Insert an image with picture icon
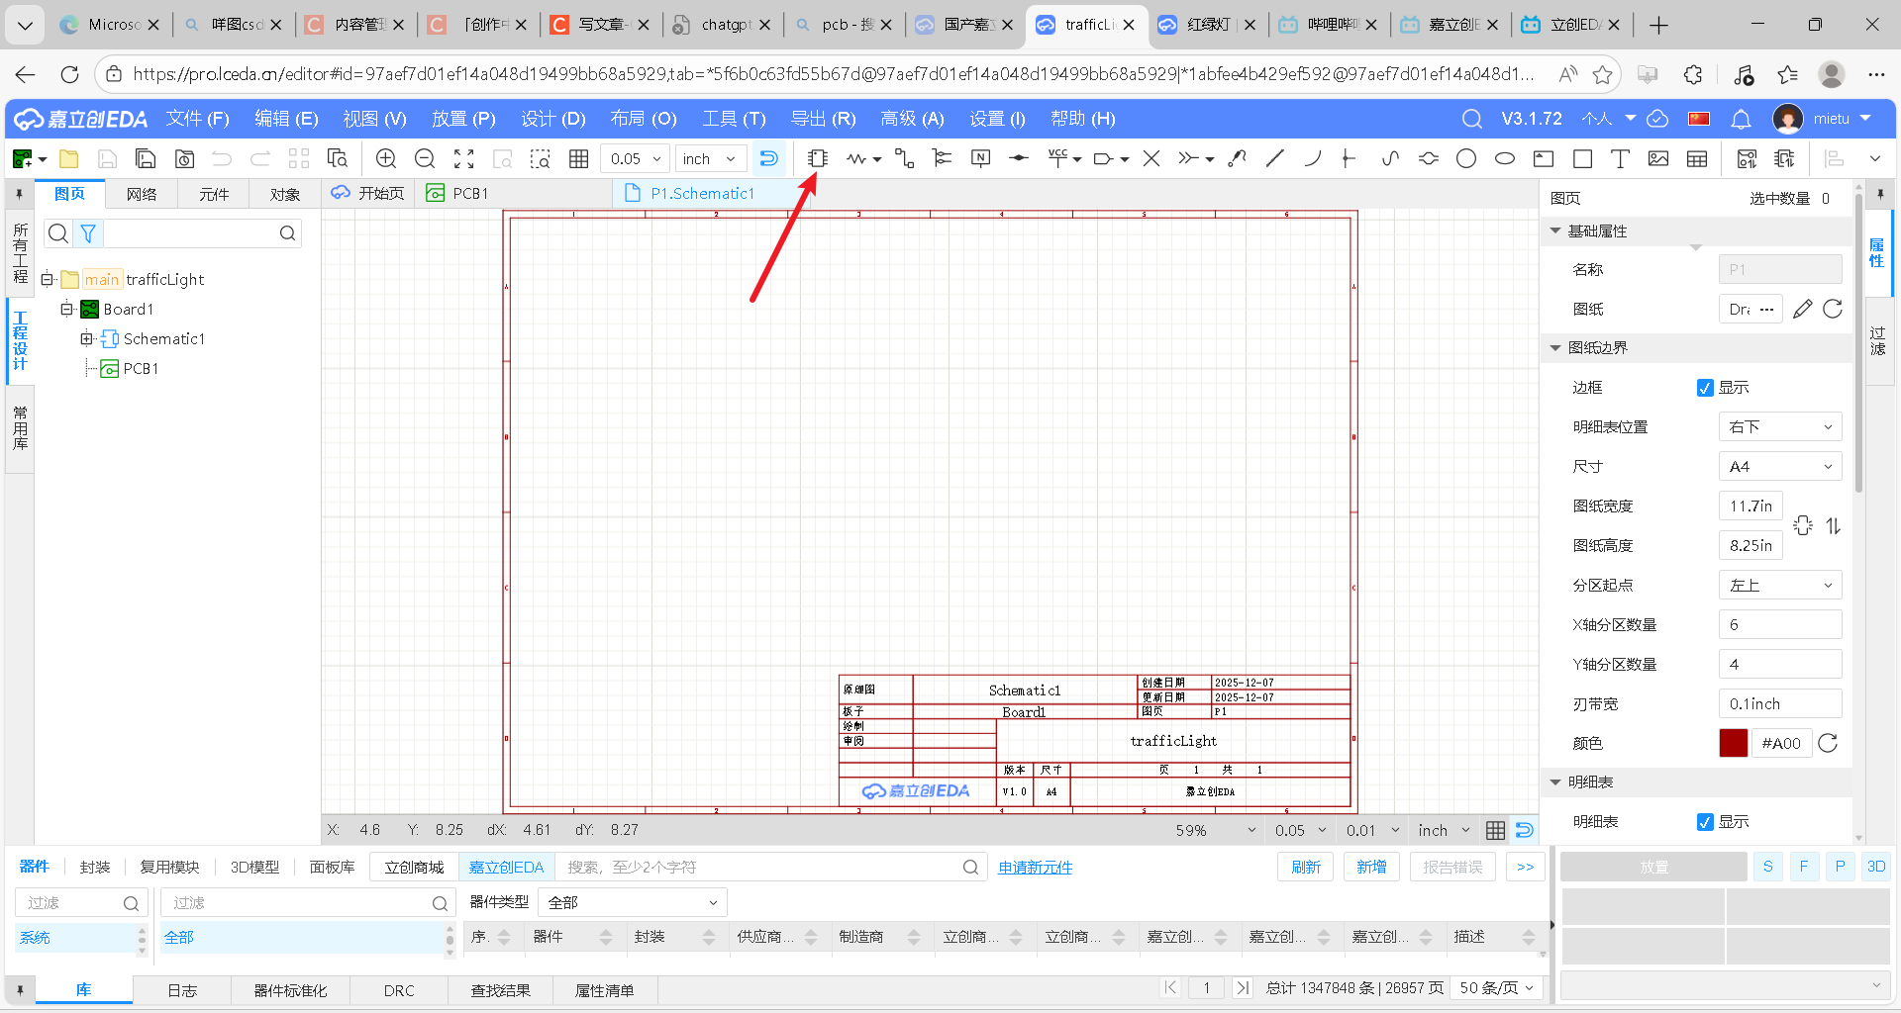This screenshot has height=1013, width=1901. click(1658, 158)
